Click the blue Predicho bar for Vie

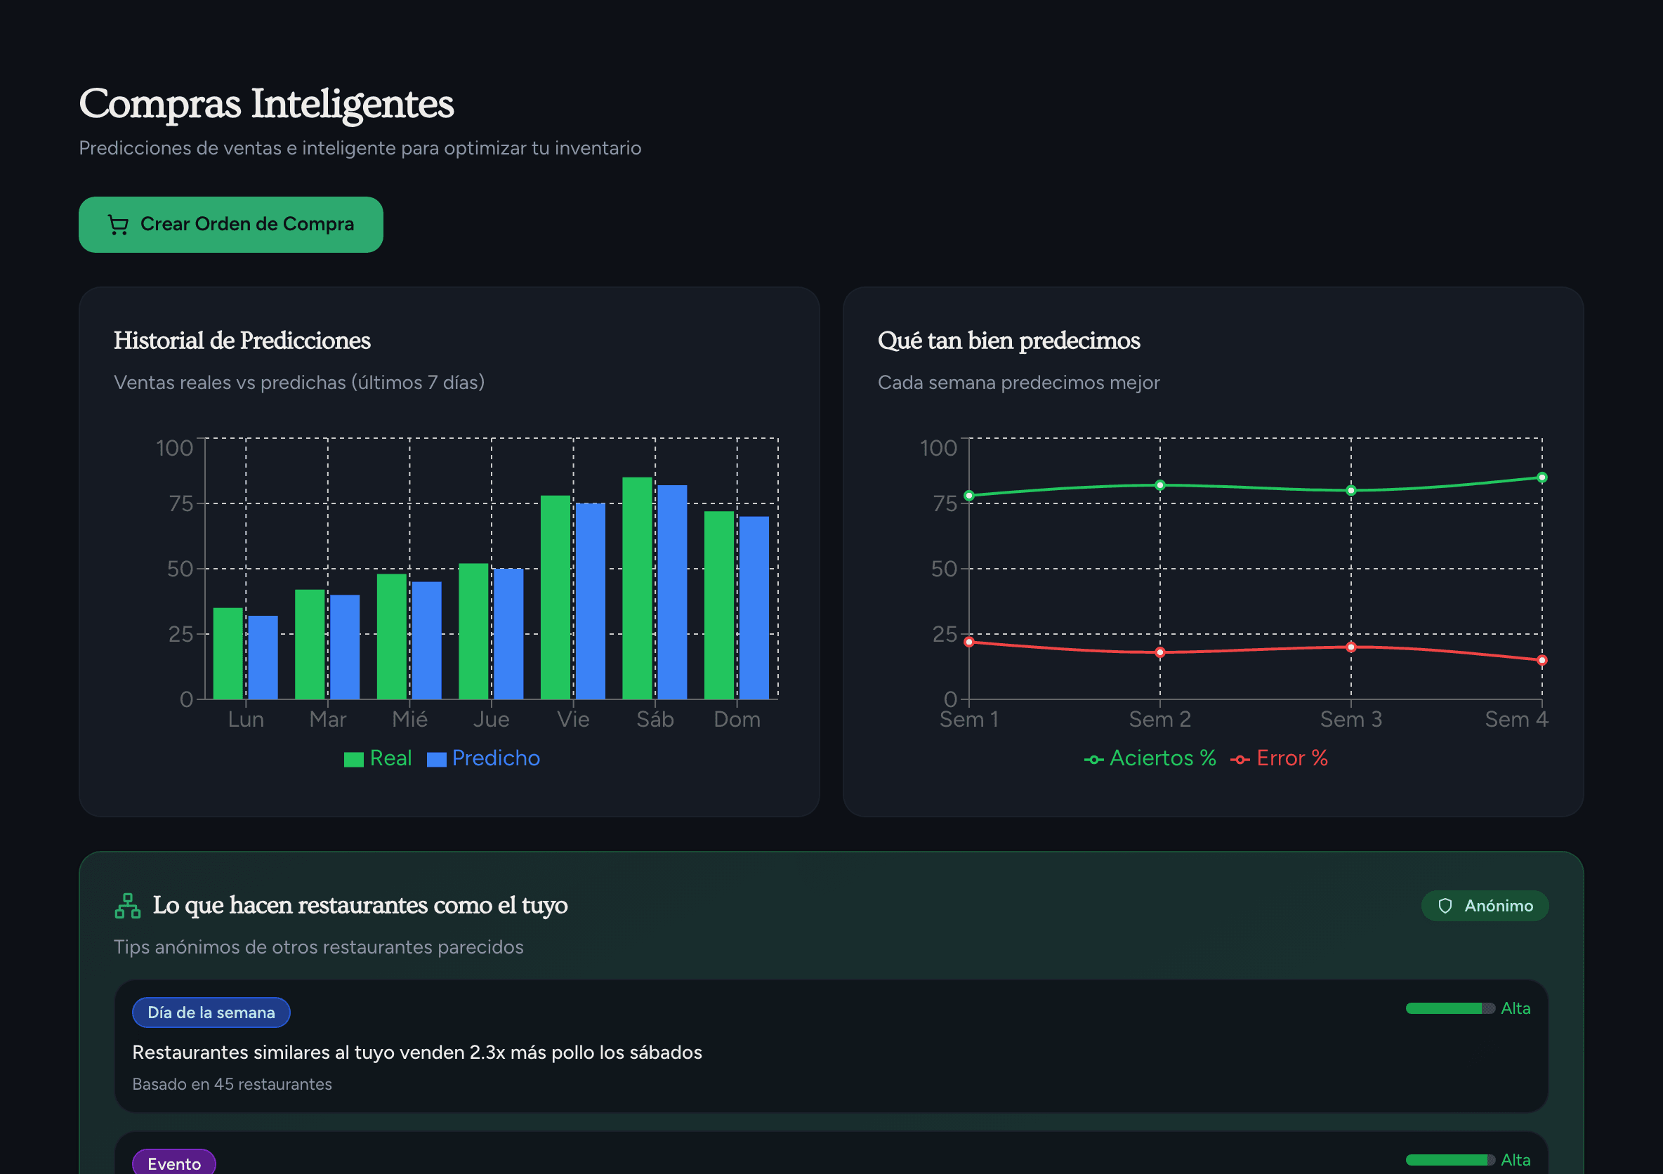591,601
